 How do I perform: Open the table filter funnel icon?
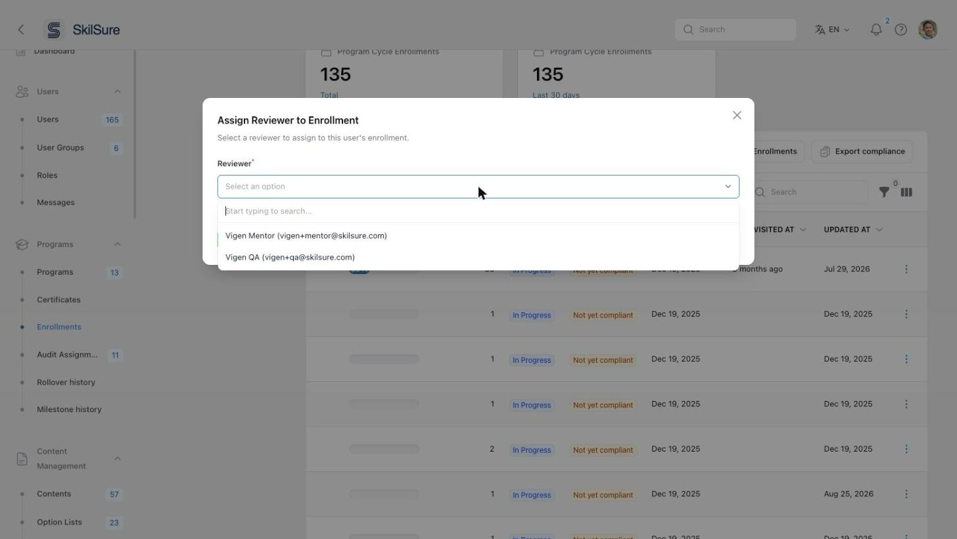point(884,192)
